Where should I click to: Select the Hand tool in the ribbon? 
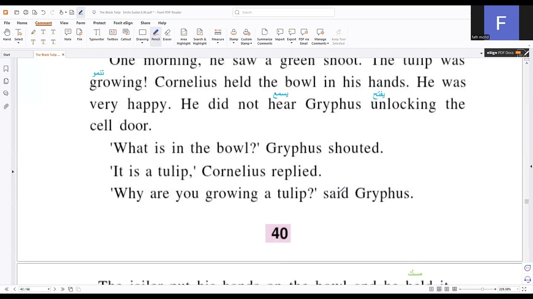(x=7, y=35)
